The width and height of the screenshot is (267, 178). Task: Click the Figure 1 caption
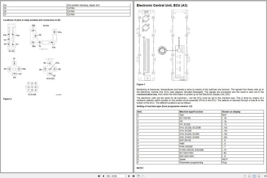(x=141, y=84)
